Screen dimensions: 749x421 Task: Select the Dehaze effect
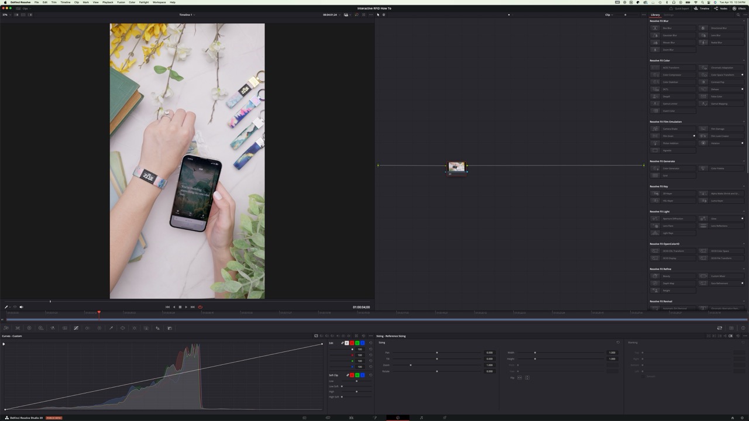click(x=722, y=89)
